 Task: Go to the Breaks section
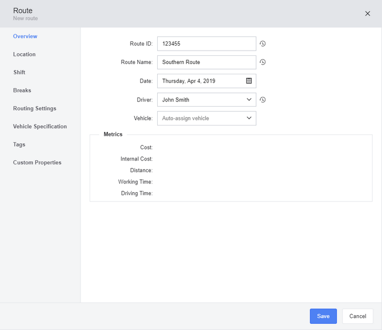click(22, 90)
